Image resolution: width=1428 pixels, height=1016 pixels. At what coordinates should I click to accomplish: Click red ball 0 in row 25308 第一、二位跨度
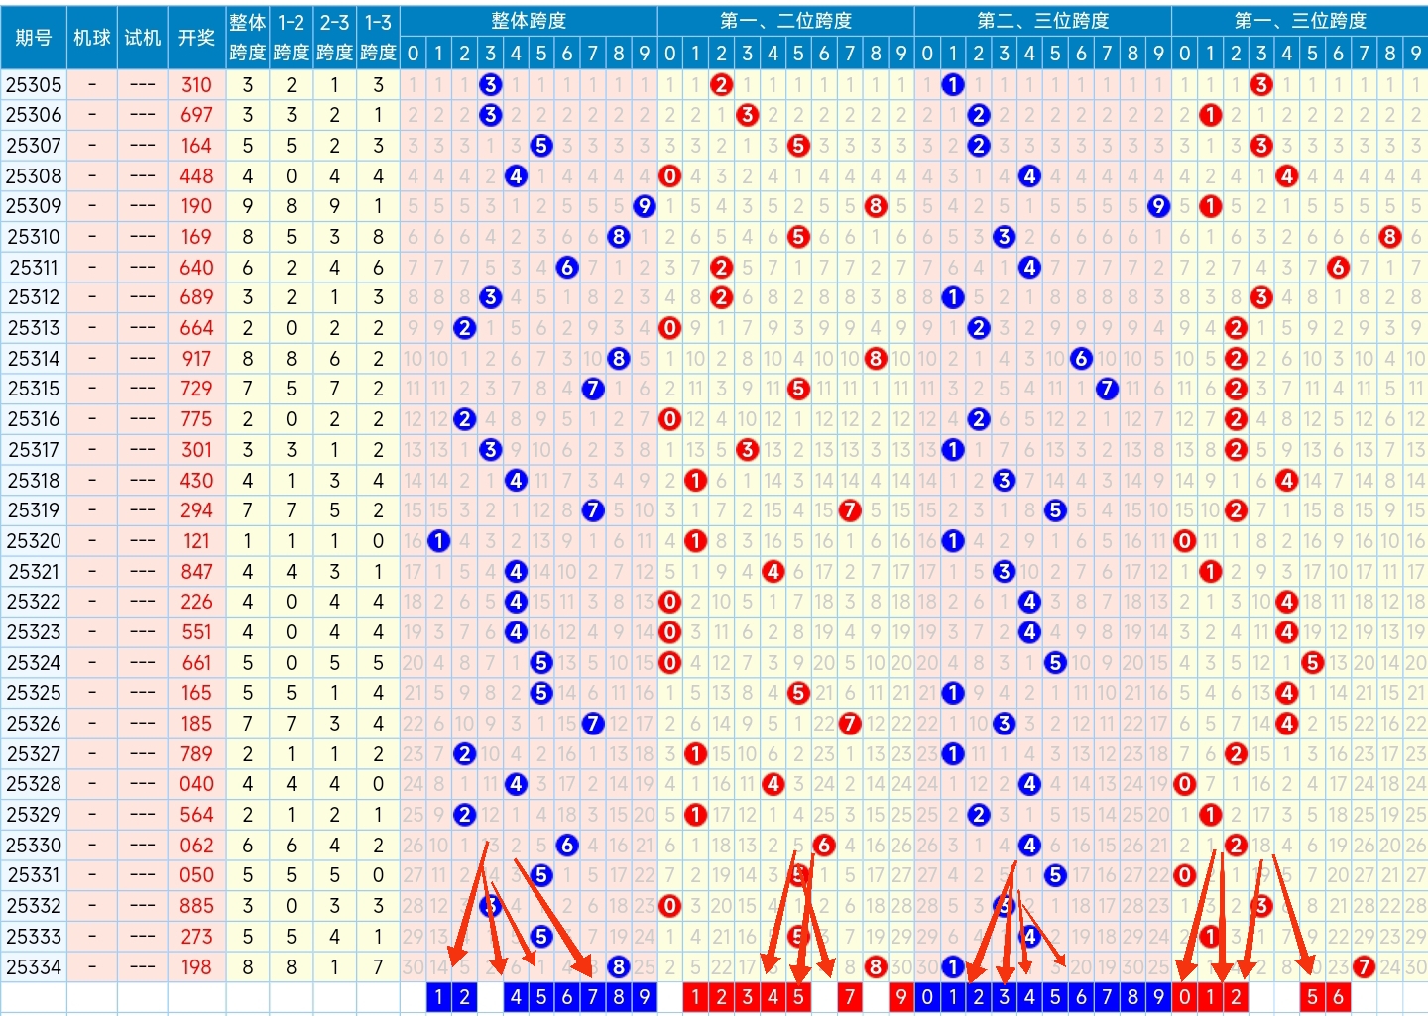tap(670, 176)
